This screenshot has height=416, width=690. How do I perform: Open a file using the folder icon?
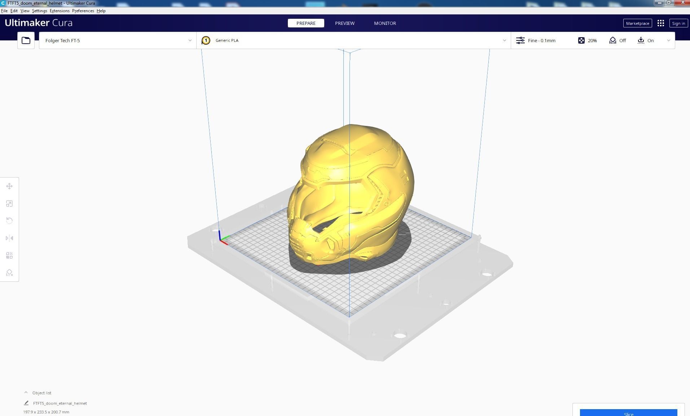[x=26, y=40]
